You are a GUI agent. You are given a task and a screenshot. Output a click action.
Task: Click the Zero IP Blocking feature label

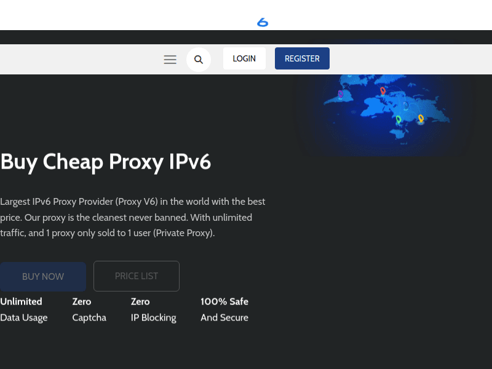click(x=153, y=309)
